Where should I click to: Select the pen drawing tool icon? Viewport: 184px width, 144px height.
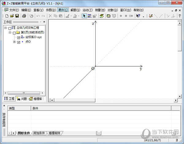67,16
